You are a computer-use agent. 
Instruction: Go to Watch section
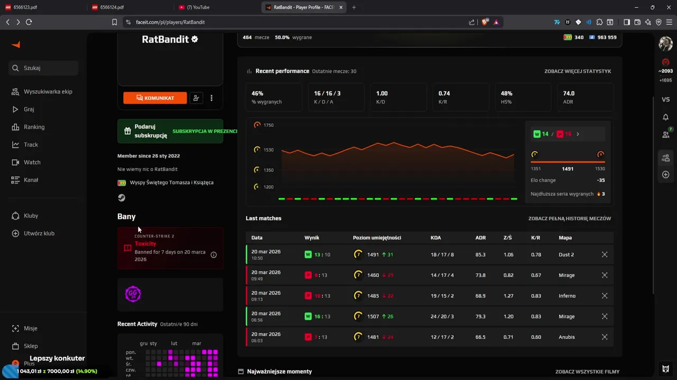[x=26, y=163]
